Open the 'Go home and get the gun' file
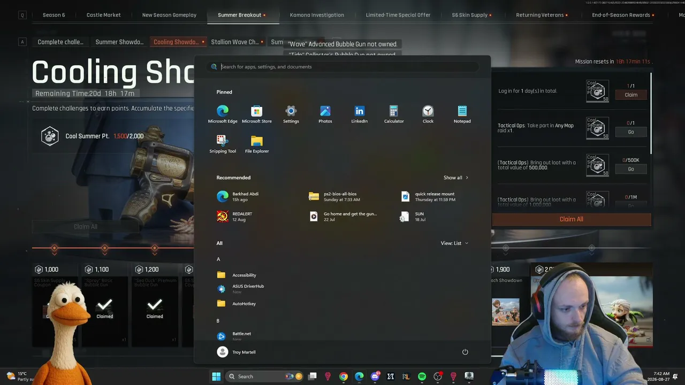This screenshot has width=685, height=385. 344,216
